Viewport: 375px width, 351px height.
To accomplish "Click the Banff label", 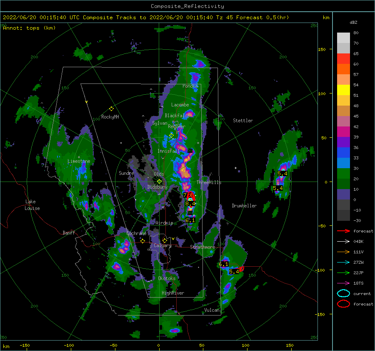I will (x=69, y=232).
